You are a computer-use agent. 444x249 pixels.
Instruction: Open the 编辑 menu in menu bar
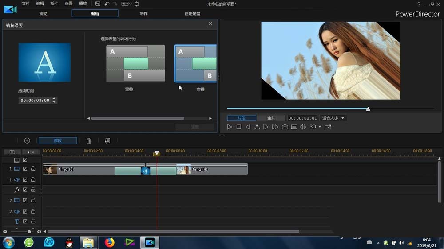pyautogui.click(x=40, y=4)
